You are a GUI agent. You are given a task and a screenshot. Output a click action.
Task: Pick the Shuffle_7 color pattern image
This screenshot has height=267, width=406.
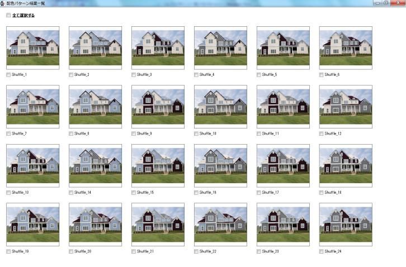tap(33, 107)
